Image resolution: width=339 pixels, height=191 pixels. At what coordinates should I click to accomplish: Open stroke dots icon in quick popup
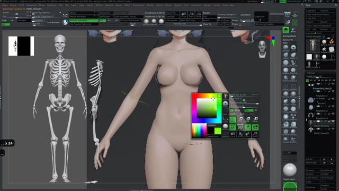225,119
